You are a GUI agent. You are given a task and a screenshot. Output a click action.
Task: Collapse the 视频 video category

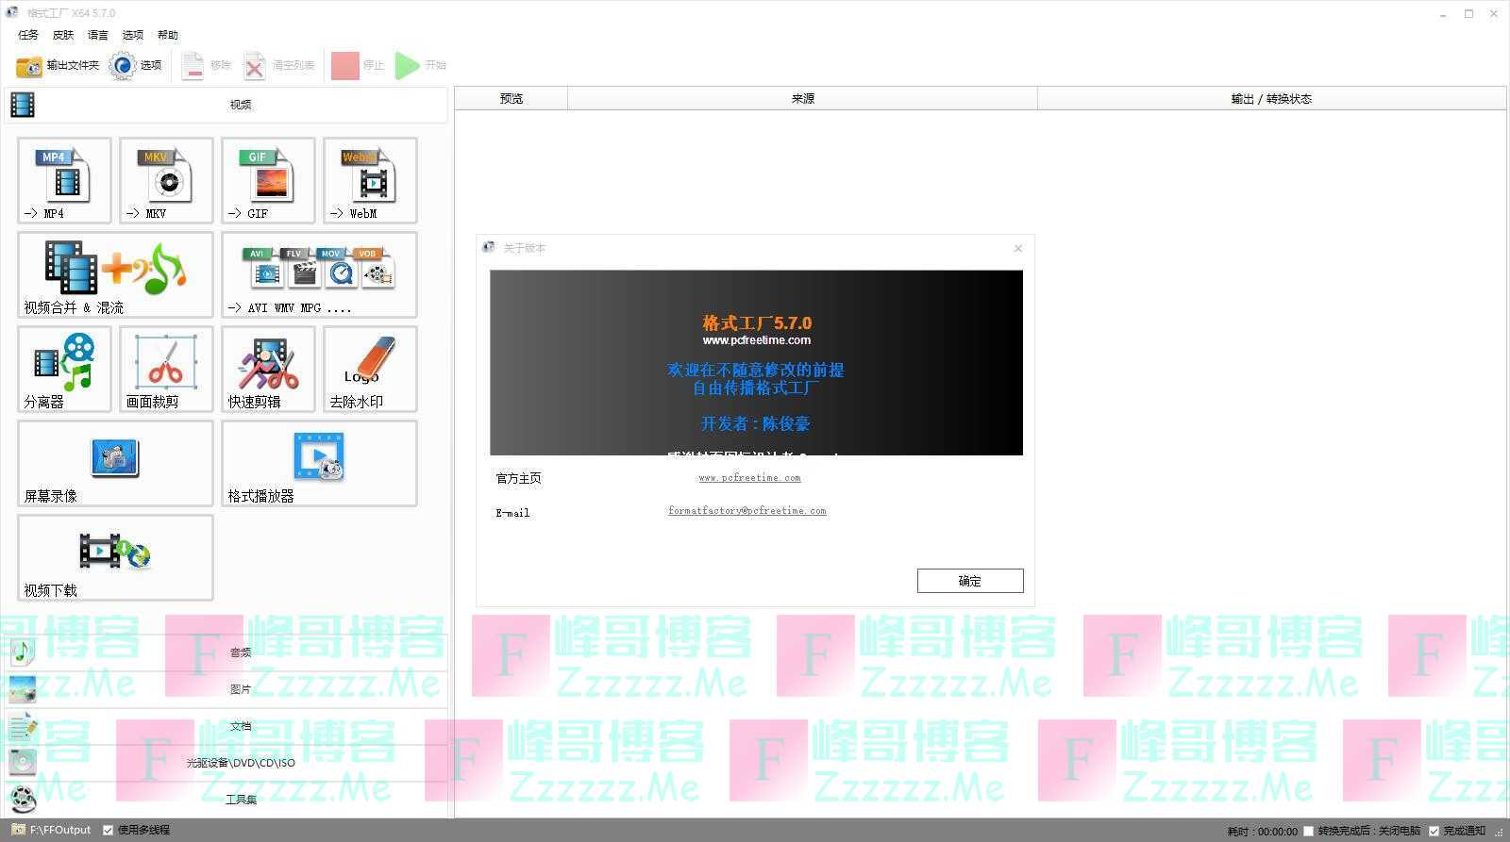coord(226,105)
